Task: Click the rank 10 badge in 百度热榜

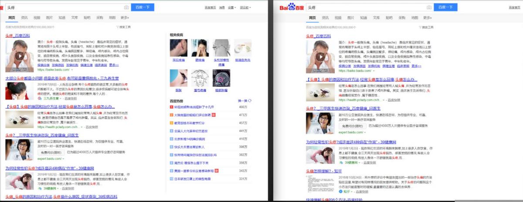Action: (172, 179)
